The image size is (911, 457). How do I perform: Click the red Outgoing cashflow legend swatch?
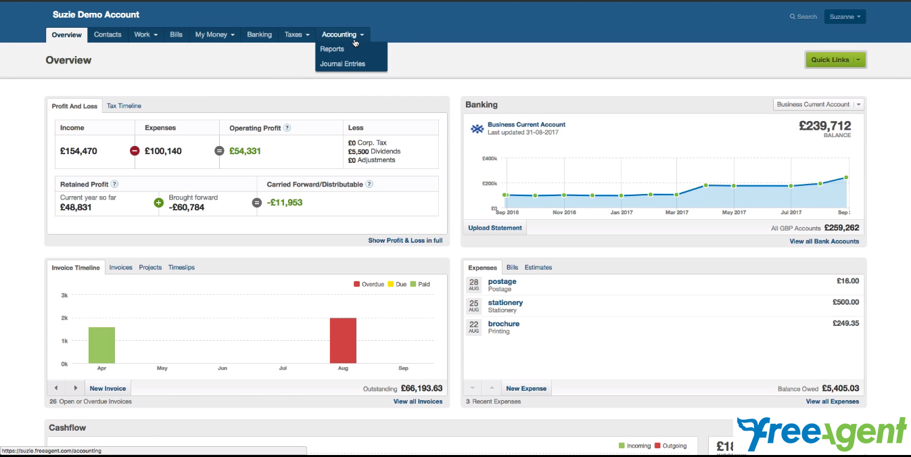[x=657, y=446]
